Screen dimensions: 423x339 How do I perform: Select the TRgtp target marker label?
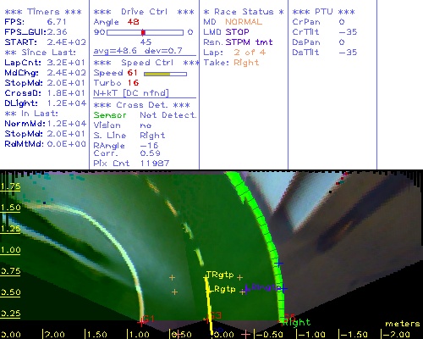(220, 275)
